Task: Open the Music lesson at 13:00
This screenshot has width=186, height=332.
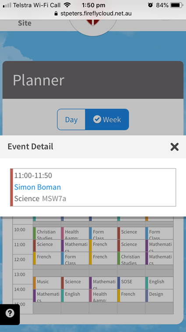Action: [x=47, y=283]
